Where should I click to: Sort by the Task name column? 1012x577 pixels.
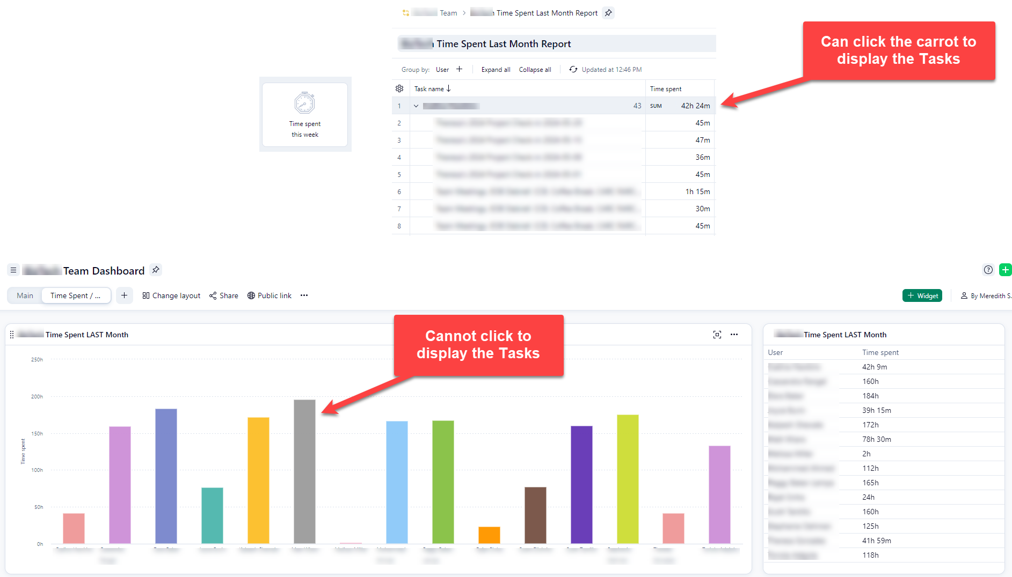(x=433, y=88)
